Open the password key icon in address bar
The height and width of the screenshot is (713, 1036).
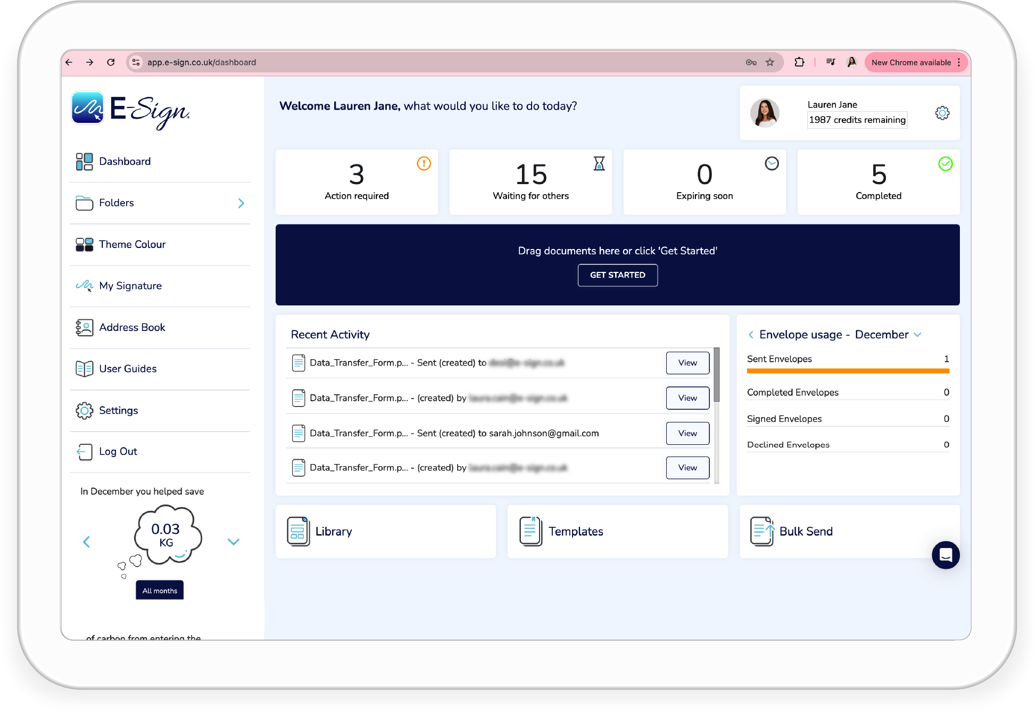(x=751, y=62)
